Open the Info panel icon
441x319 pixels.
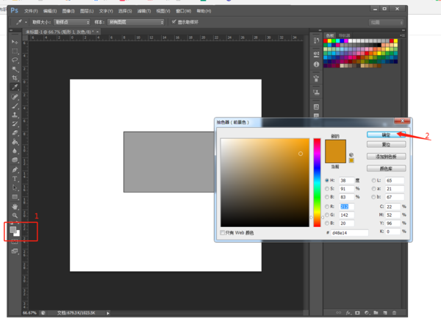(316, 65)
